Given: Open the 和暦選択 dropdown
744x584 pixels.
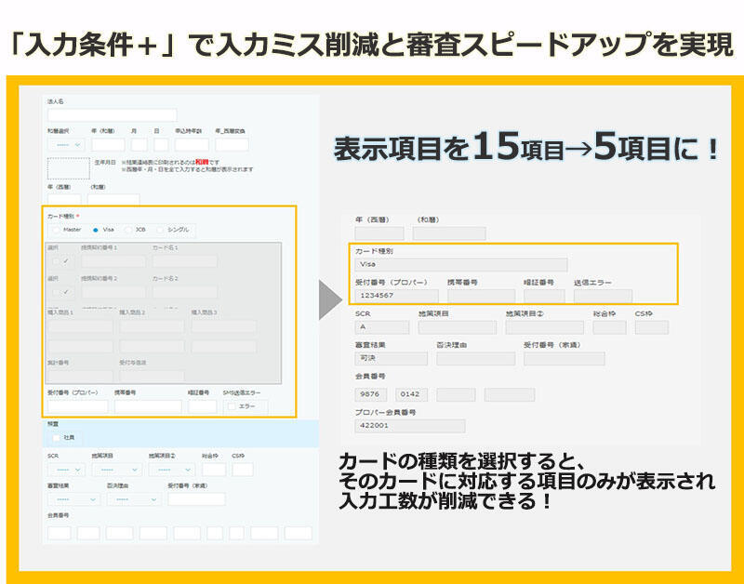Looking at the screenshot, I should coord(65,145).
